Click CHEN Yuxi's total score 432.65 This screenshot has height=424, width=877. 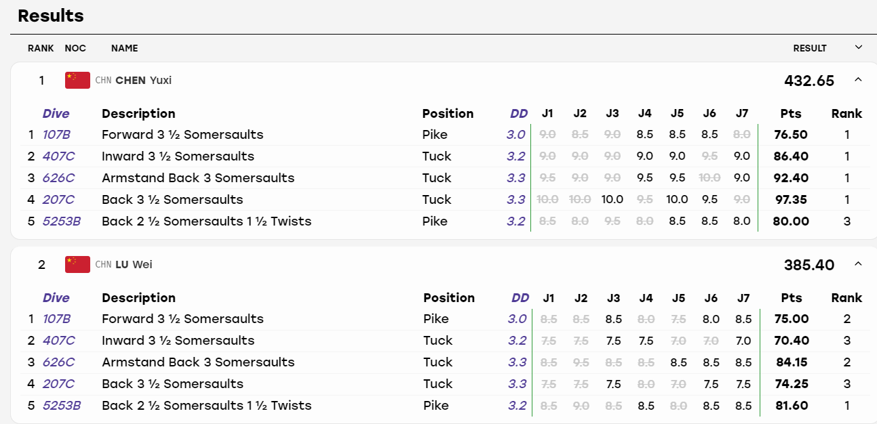click(x=809, y=81)
